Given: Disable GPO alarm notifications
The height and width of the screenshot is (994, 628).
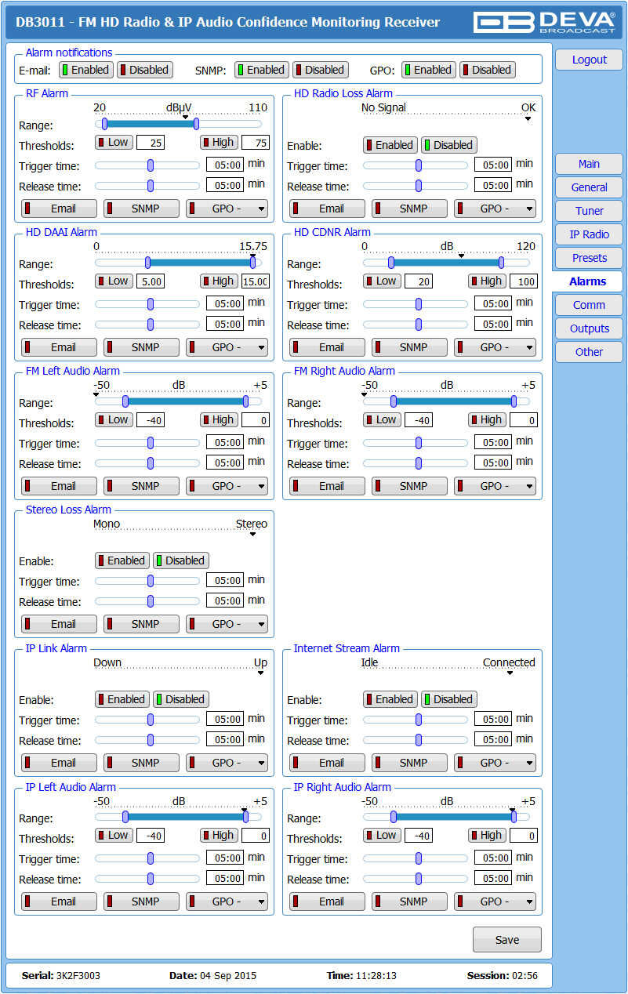Looking at the screenshot, I should (487, 70).
